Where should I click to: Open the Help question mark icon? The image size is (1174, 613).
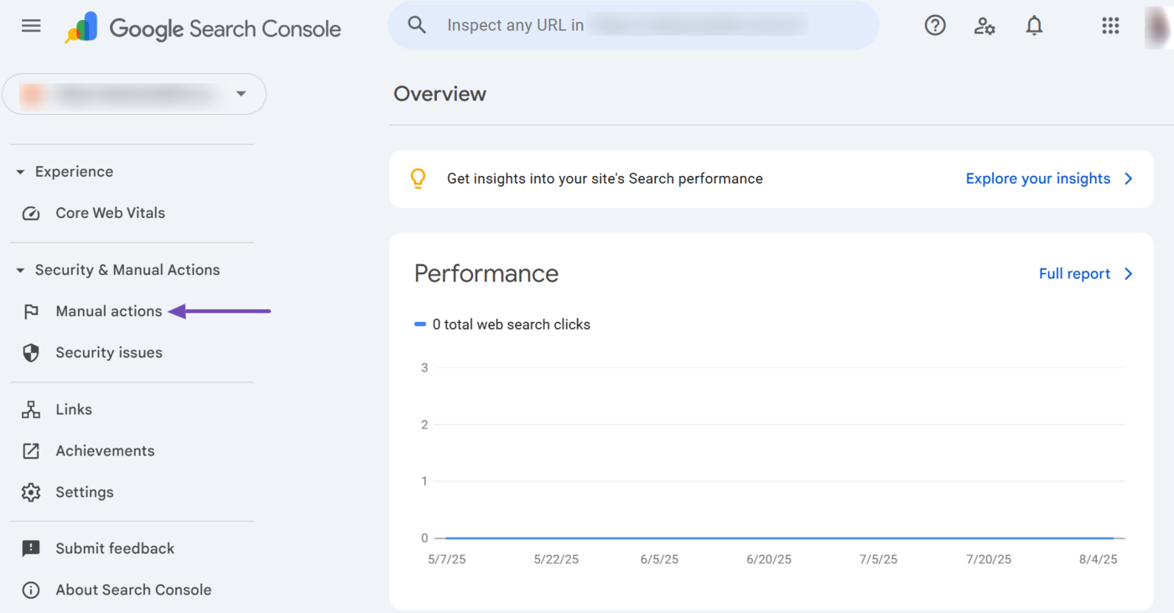pos(935,26)
